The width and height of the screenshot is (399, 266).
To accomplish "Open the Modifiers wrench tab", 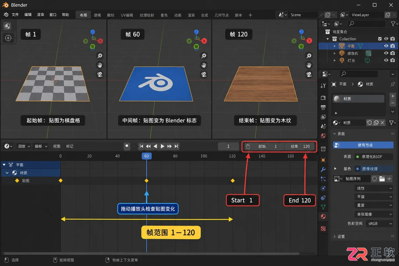I will click(323, 170).
